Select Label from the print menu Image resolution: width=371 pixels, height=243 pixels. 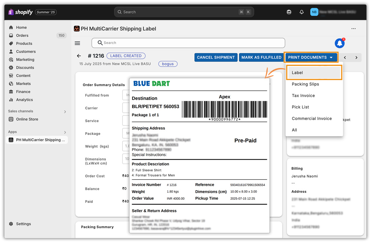(314, 72)
